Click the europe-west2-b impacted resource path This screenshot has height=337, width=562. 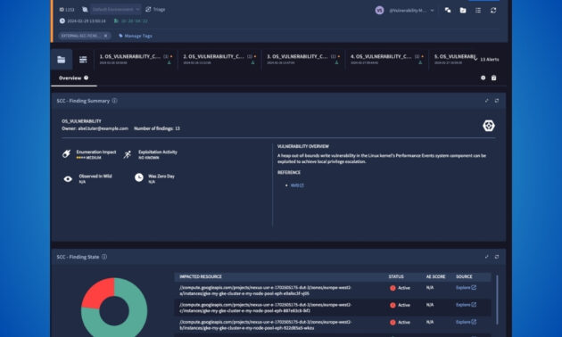click(x=265, y=325)
